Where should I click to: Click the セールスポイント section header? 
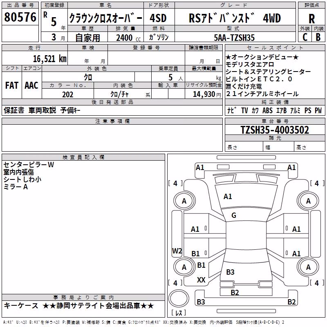(x=275, y=47)
